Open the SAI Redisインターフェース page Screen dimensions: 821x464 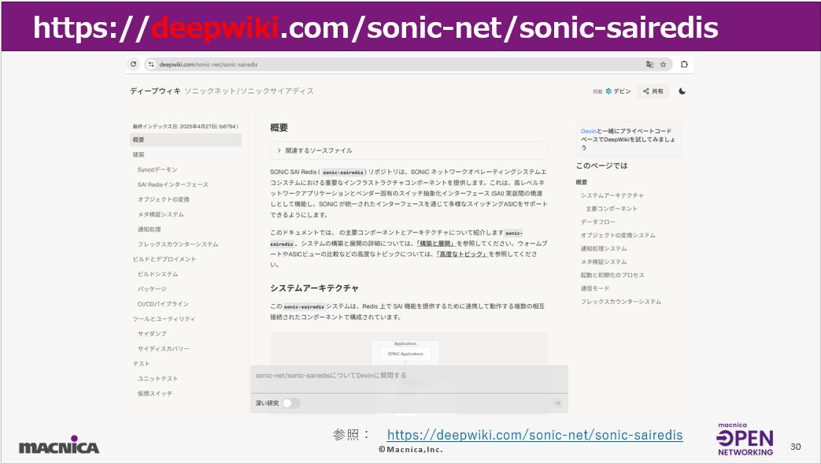(173, 184)
